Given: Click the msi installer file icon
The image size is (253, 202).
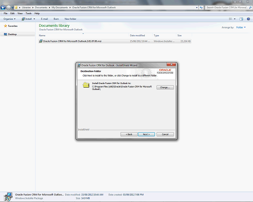Looking at the screenshot, I should coord(41,41).
